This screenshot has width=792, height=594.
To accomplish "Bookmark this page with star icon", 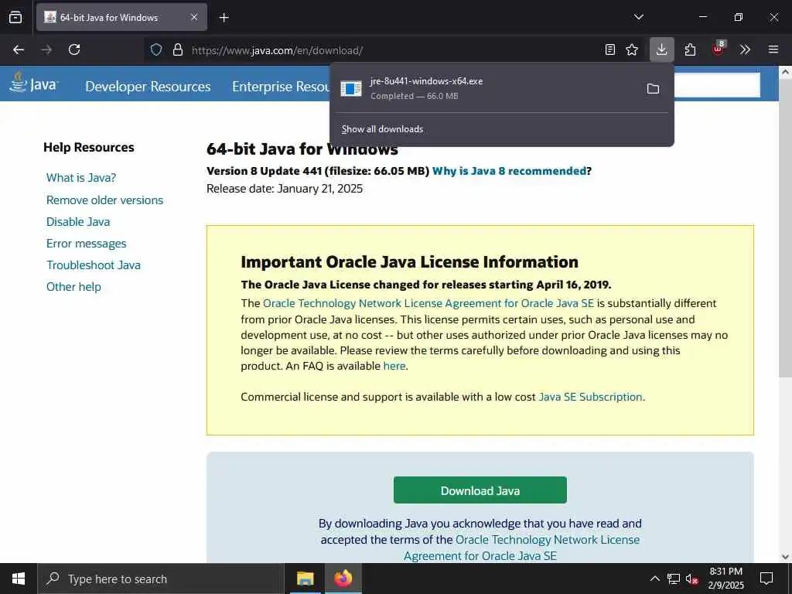I will [x=632, y=49].
